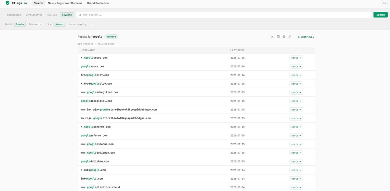
Task: Open certs for googlepsforum.com
Action: [x=296, y=136]
